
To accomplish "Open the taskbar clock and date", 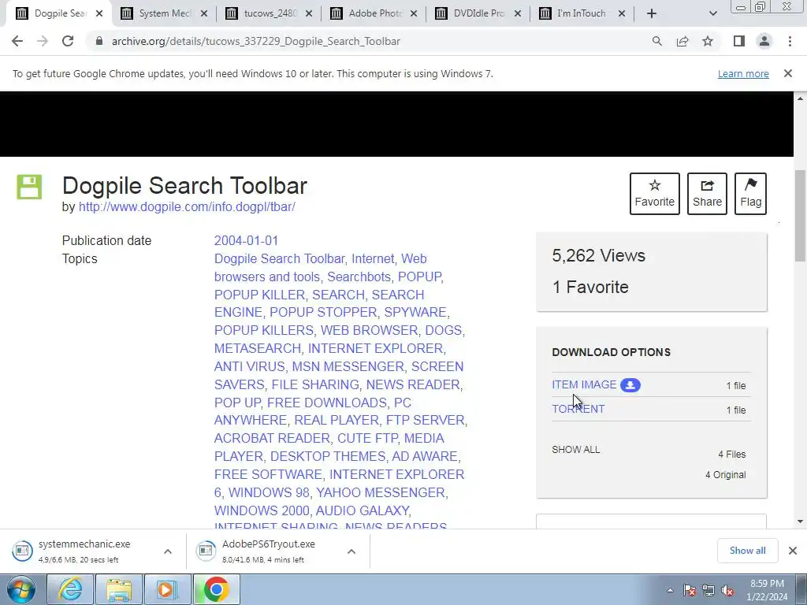I will (x=767, y=590).
